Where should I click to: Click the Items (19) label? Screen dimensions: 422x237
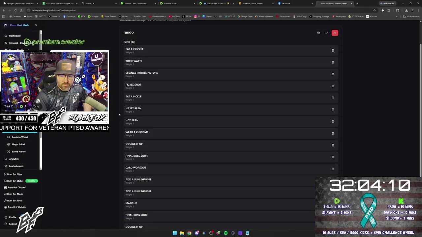pos(129,42)
